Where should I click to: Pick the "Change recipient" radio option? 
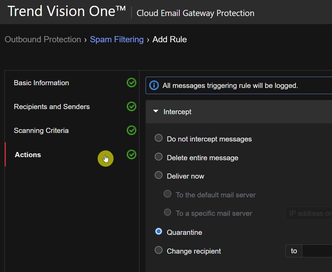click(159, 251)
